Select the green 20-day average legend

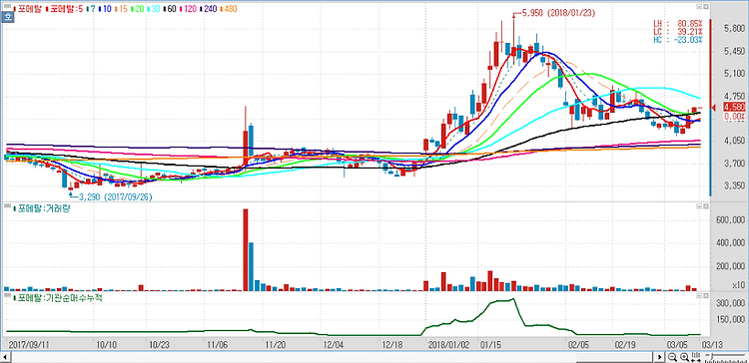pos(137,9)
